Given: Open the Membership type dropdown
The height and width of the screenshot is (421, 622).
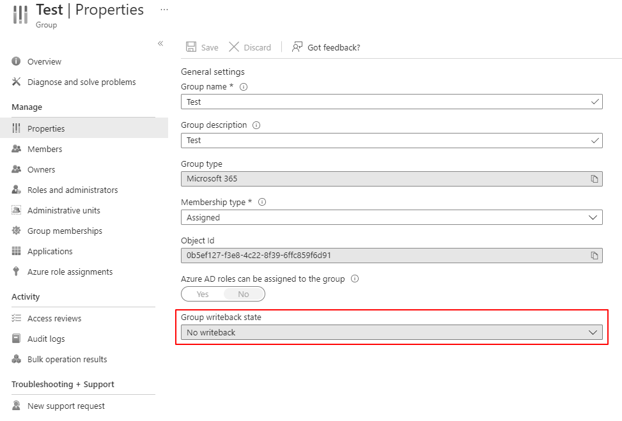Looking at the screenshot, I should pos(391,217).
